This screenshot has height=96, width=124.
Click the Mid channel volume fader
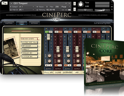77,49
